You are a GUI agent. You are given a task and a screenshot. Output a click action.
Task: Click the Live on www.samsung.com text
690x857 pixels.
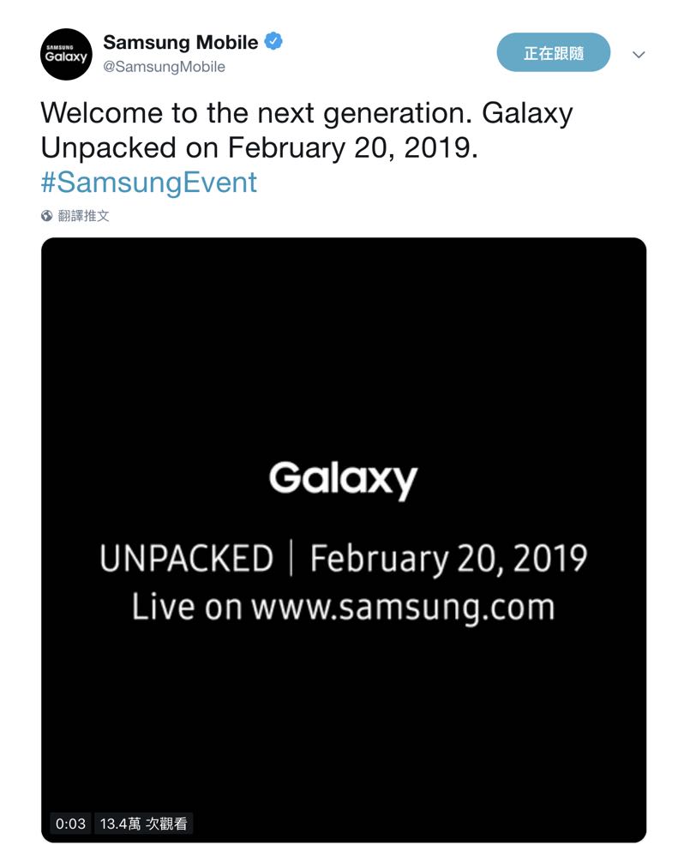coord(343,607)
